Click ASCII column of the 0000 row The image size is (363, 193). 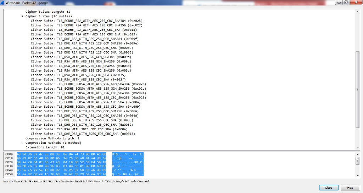pos(128,154)
